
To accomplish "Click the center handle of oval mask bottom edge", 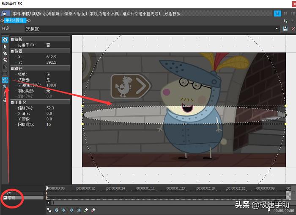I will point(184,124).
